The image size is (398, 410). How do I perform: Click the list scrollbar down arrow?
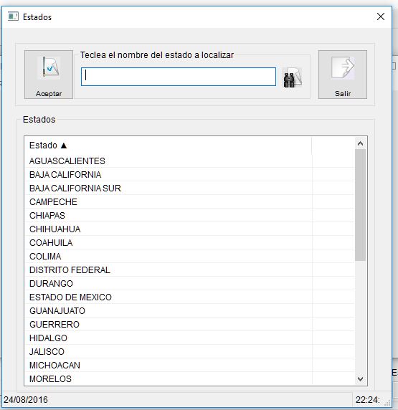360,378
